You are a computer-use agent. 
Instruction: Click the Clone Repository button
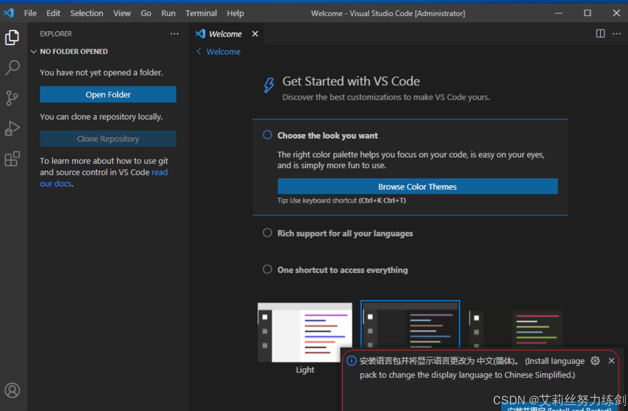tap(108, 139)
